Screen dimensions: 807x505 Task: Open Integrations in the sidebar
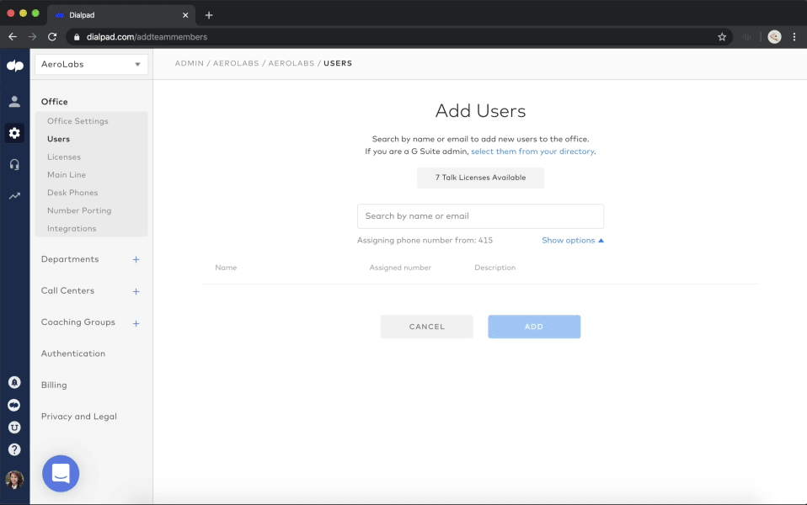72,228
